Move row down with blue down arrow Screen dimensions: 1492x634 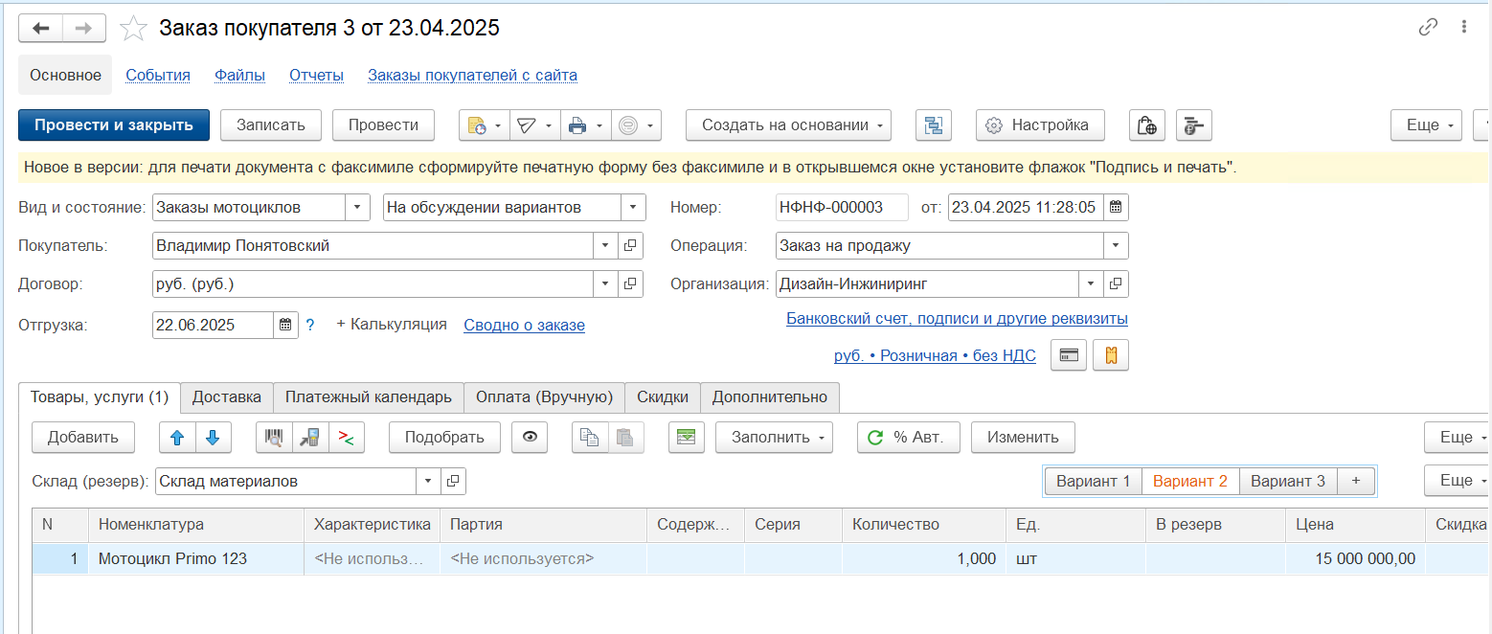coord(214,438)
